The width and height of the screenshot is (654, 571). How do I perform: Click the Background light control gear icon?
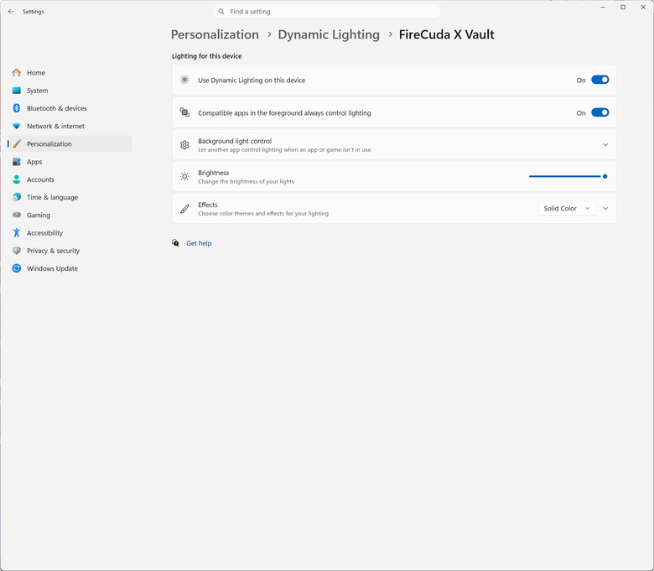click(x=184, y=145)
